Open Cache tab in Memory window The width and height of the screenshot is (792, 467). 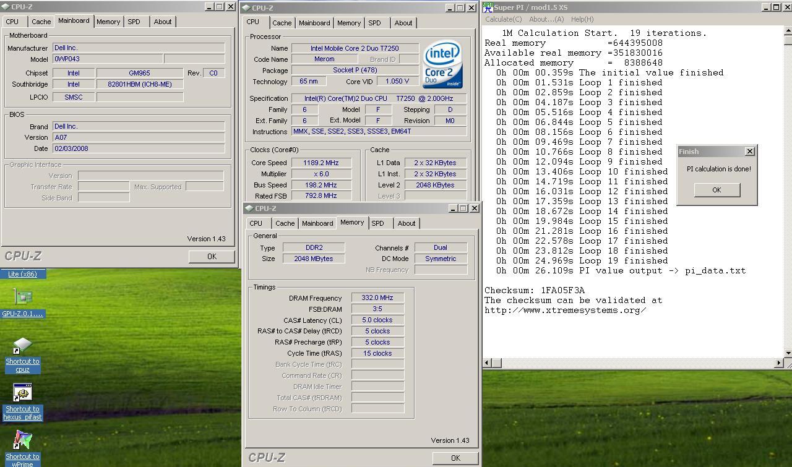click(285, 223)
